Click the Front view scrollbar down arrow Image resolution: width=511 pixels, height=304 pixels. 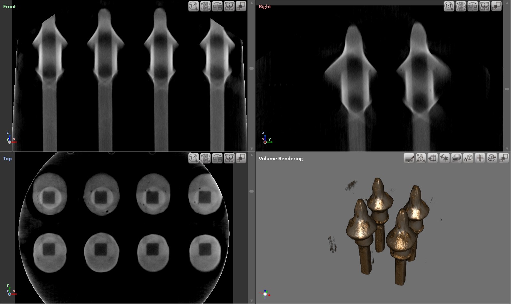pos(252,149)
